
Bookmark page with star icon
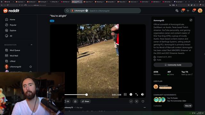(x=176, y=5)
